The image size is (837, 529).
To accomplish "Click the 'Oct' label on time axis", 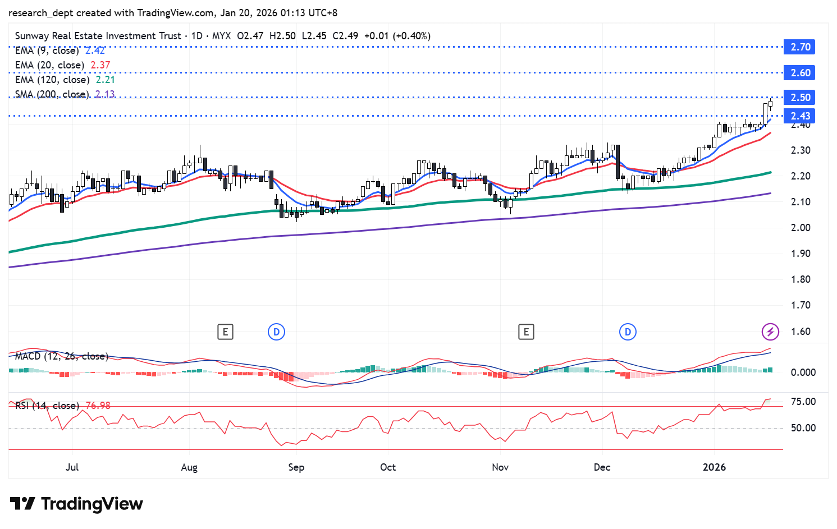I will 388,467.
